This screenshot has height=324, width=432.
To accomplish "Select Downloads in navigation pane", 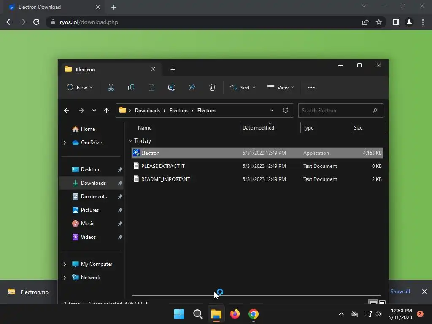I will (91, 183).
